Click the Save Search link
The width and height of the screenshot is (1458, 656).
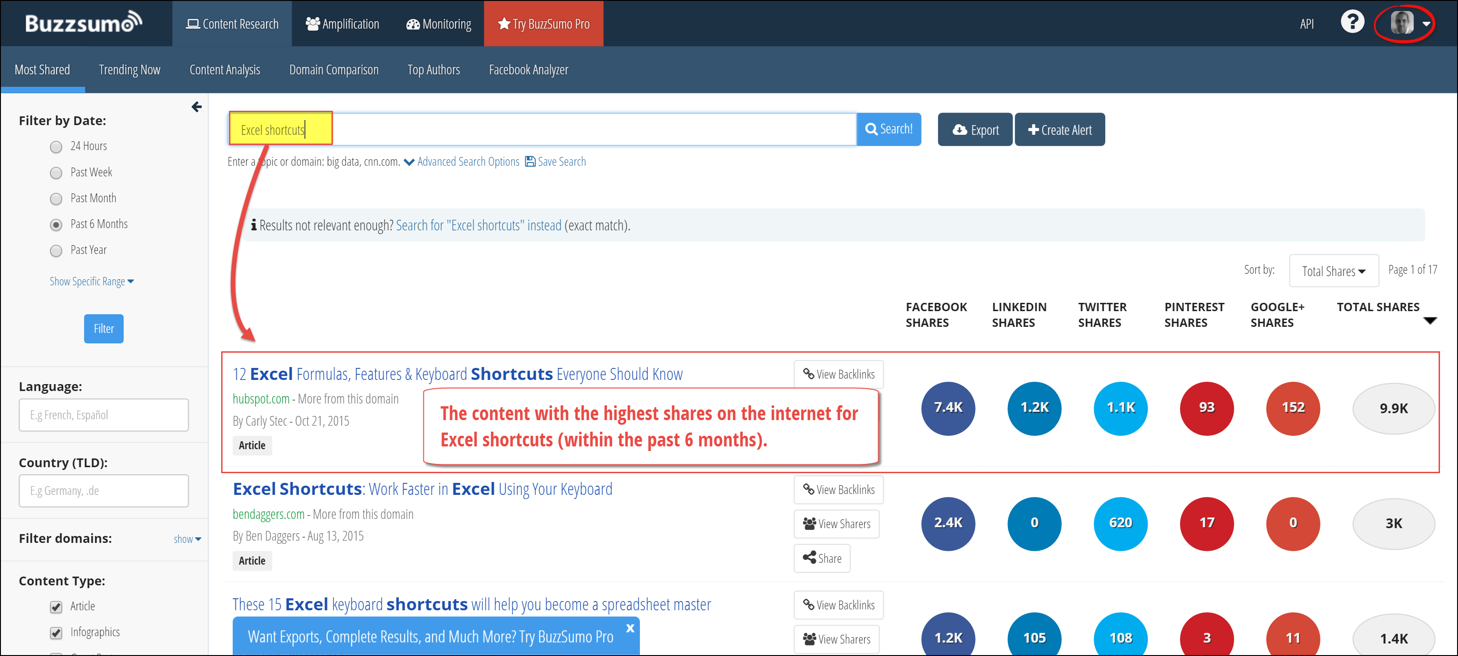(555, 162)
